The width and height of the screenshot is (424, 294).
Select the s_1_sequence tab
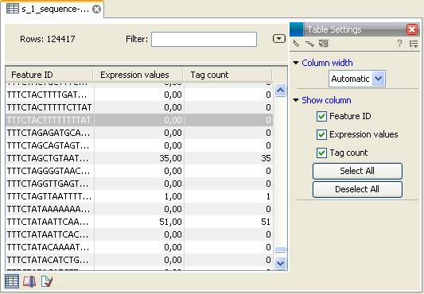53,10
